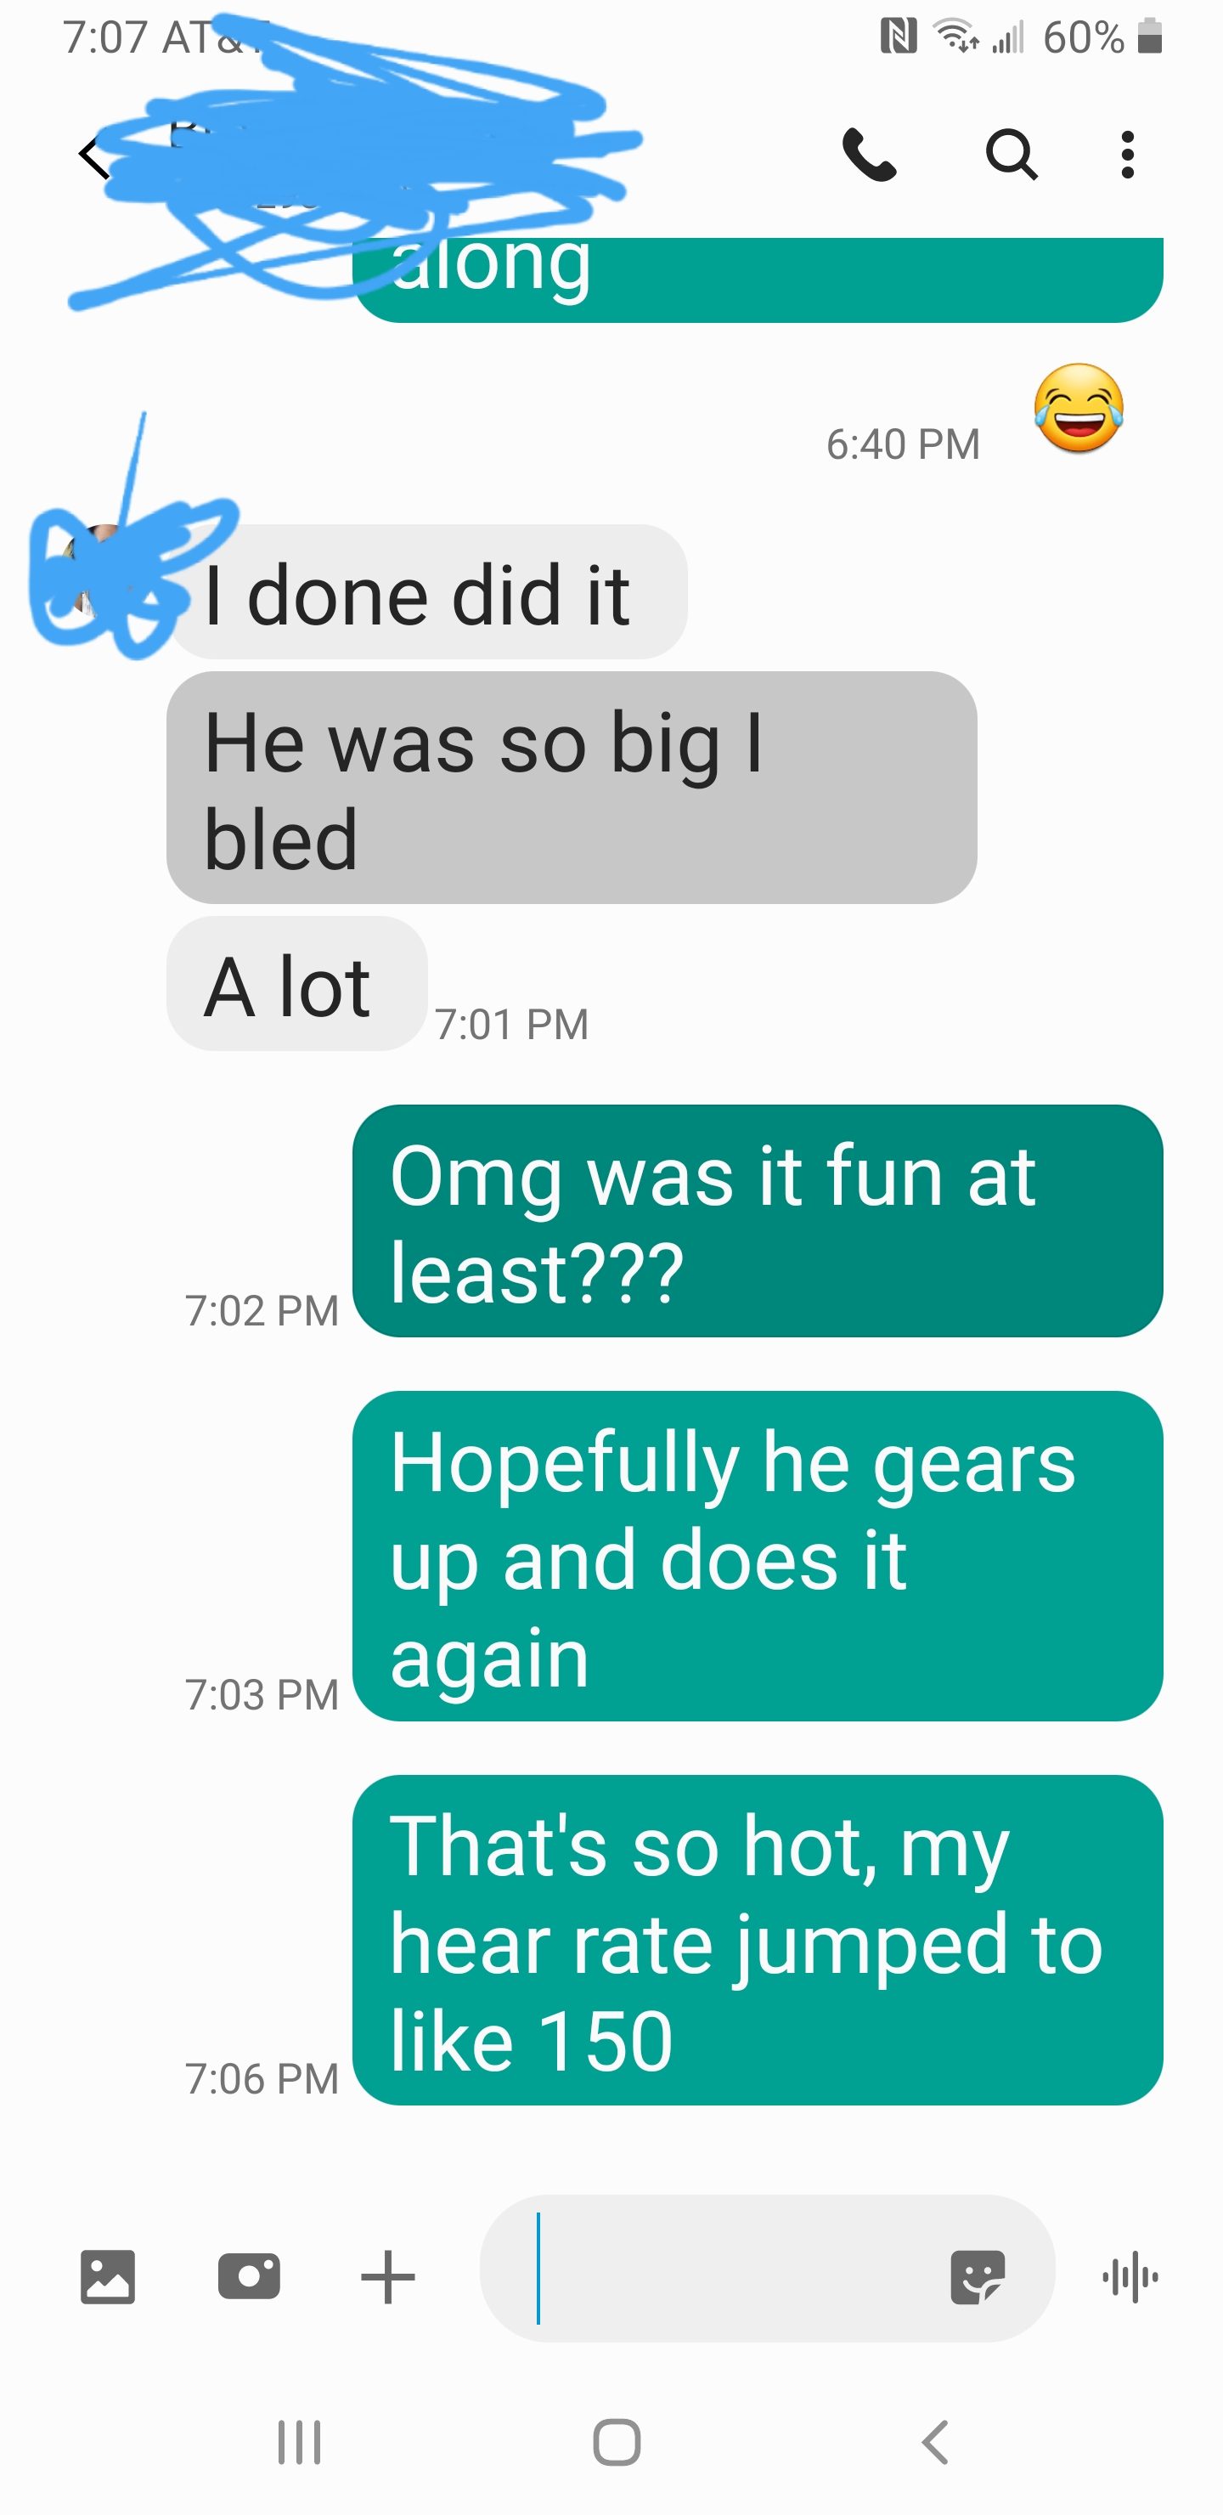Select the "Omg was it fun at least???" message
1223x2515 pixels.
coord(758,1220)
